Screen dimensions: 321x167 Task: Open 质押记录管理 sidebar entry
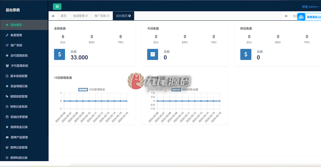24,147
